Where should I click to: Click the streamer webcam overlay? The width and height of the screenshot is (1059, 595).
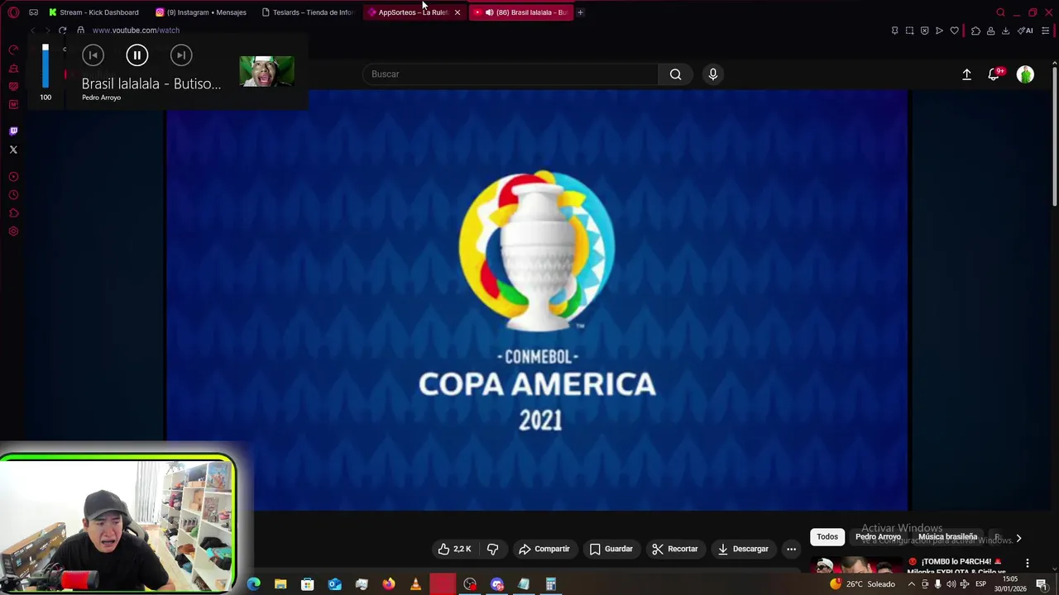[118, 525]
